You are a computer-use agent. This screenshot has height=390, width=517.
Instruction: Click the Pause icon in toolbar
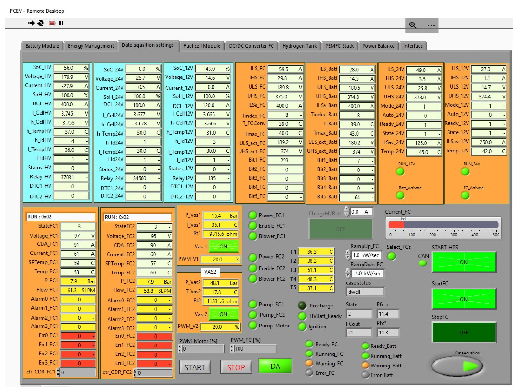tap(61, 23)
